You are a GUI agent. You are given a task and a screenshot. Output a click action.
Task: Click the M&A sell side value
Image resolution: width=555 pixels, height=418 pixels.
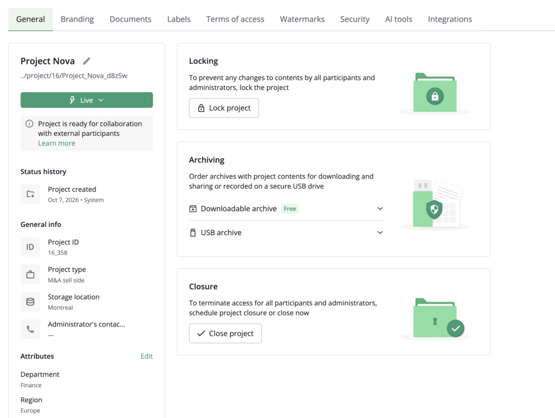[66, 280]
